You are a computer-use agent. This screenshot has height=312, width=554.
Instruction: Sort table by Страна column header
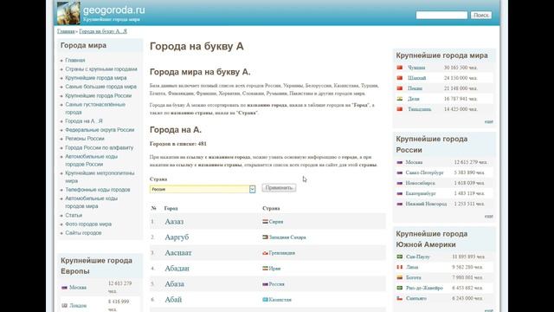point(271,208)
